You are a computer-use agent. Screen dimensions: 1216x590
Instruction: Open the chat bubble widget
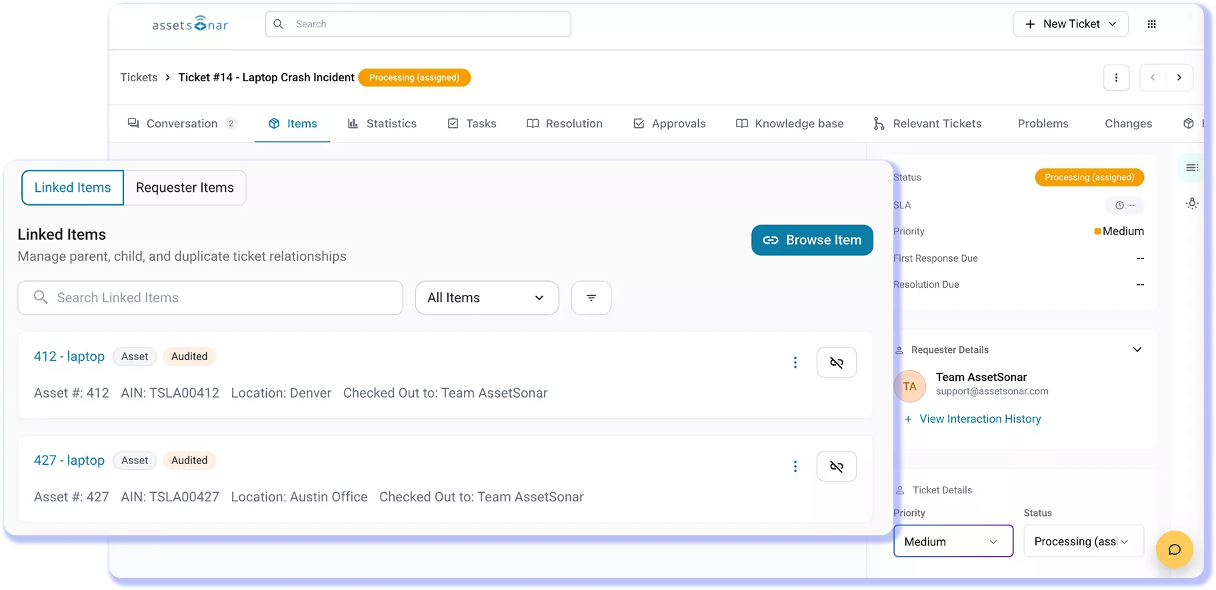1174,549
